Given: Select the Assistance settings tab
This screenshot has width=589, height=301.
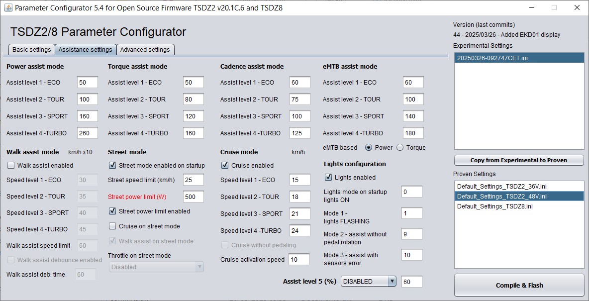Looking at the screenshot, I should (85, 50).
